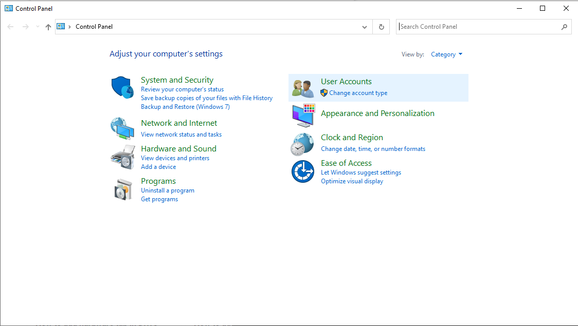Expand the address bar history dropdown
Screen dimensions: 578x326
tap(365, 27)
